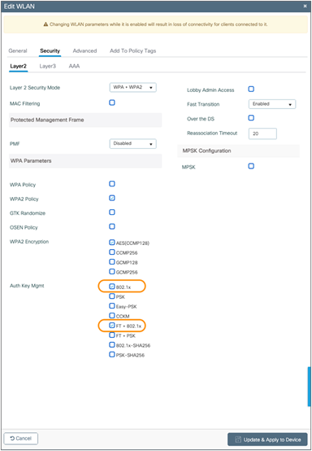Check the CCKM box
312x451 pixels.
click(112, 316)
